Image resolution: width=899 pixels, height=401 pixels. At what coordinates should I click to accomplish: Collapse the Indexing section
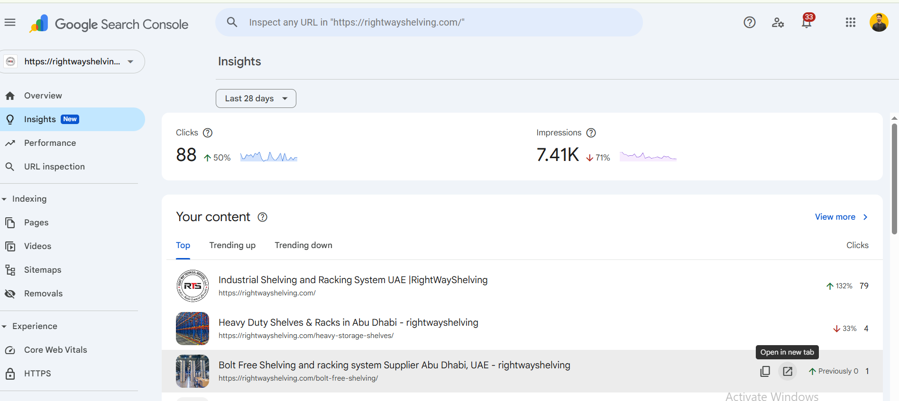coord(4,199)
